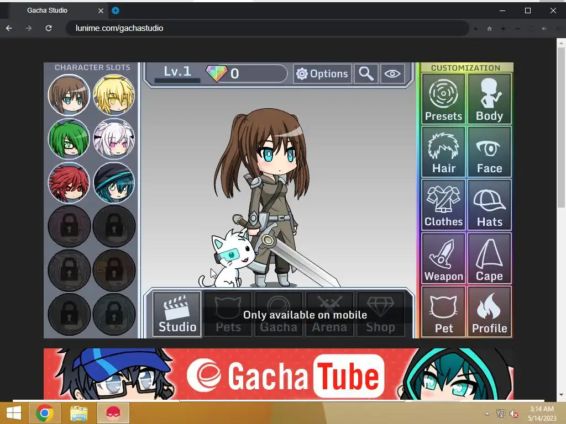Image resolution: width=566 pixels, height=424 pixels.
Task: Click the white cat pet on stage
Action: tap(228, 259)
